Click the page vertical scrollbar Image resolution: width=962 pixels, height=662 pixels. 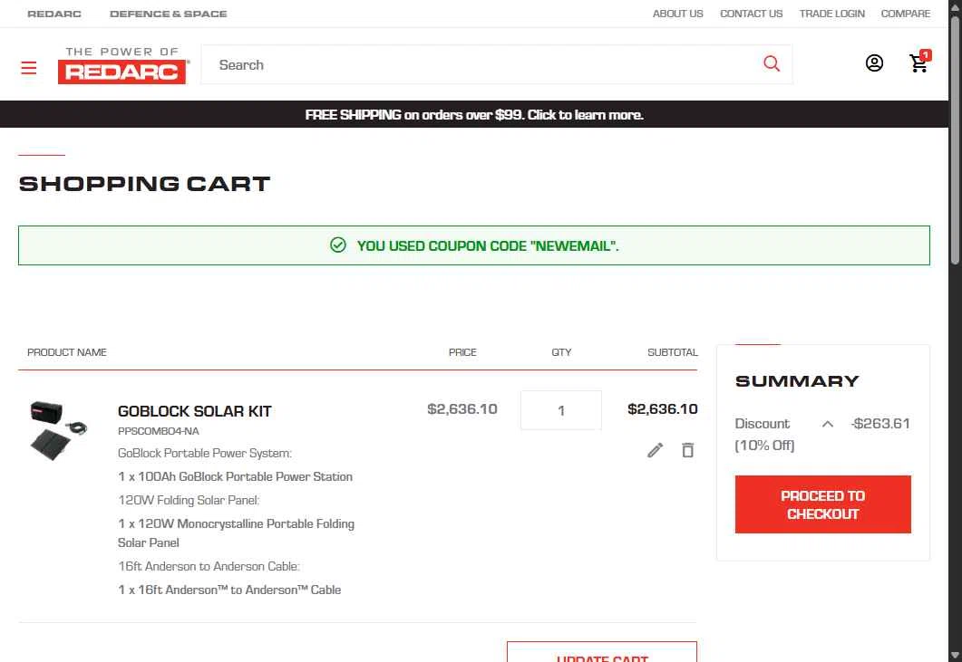(955, 141)
